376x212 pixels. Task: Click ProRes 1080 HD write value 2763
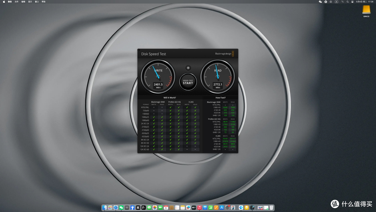click(225, 124)
